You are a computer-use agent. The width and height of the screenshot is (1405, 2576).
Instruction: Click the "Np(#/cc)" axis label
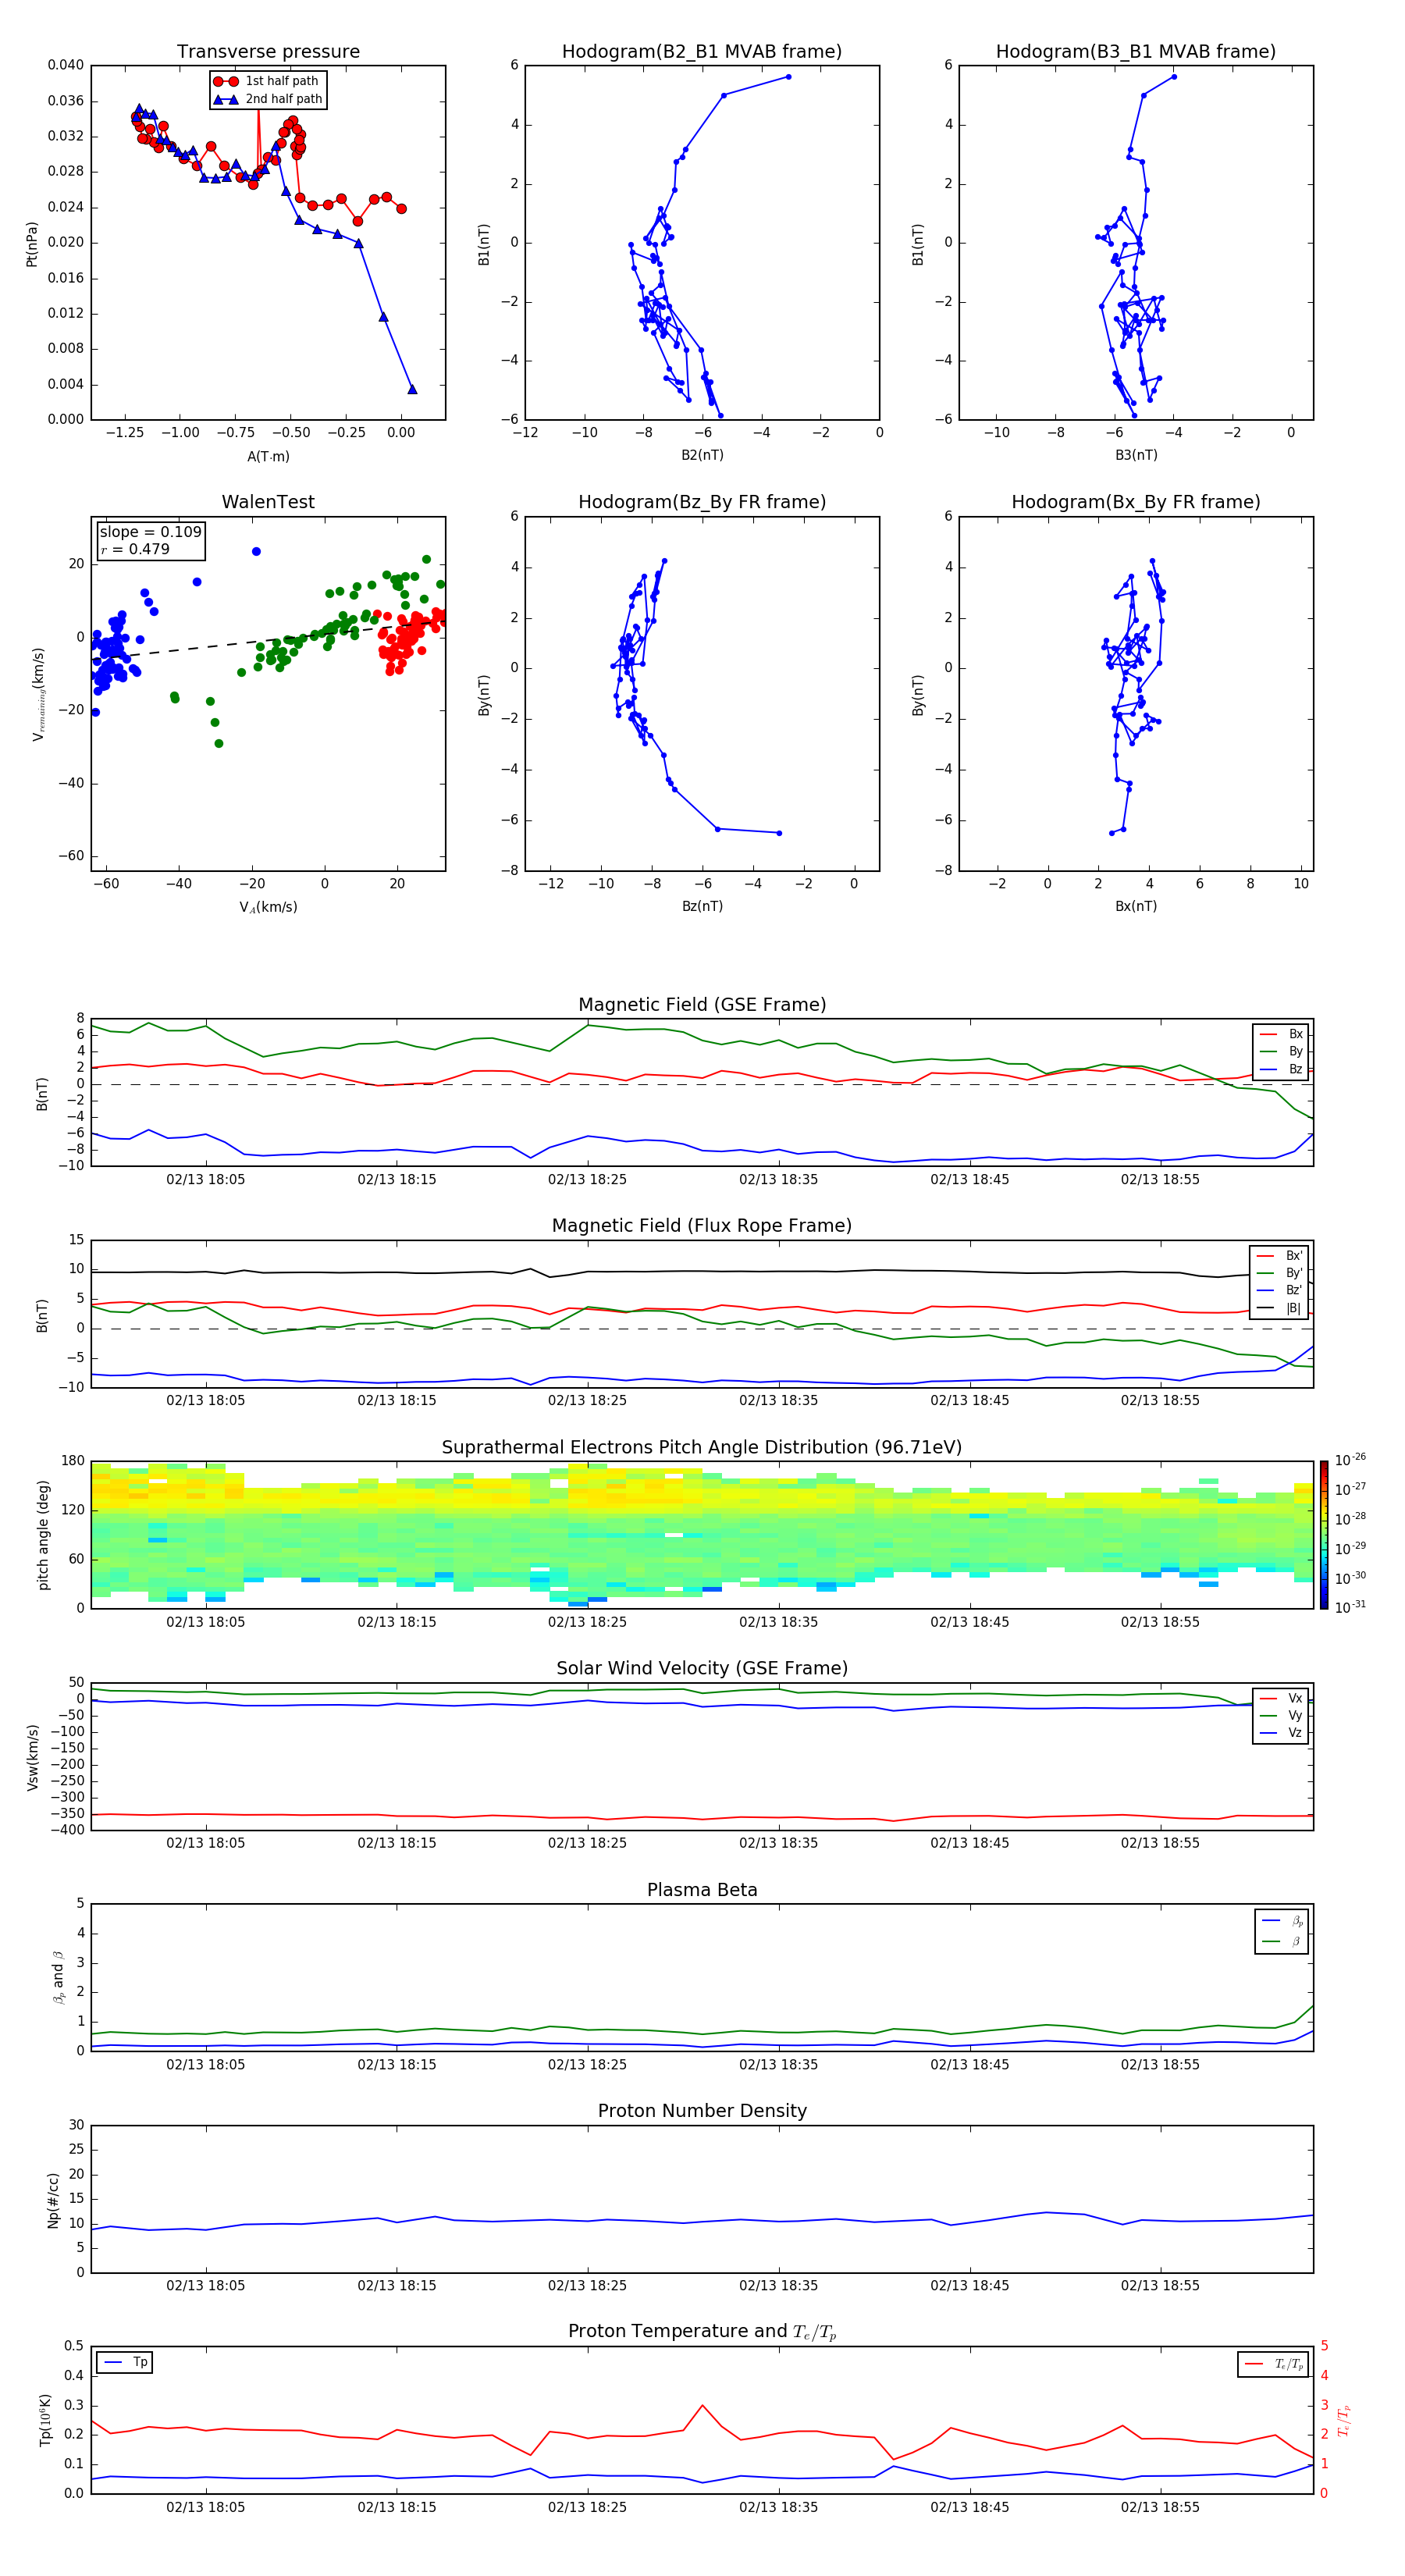53,2200
